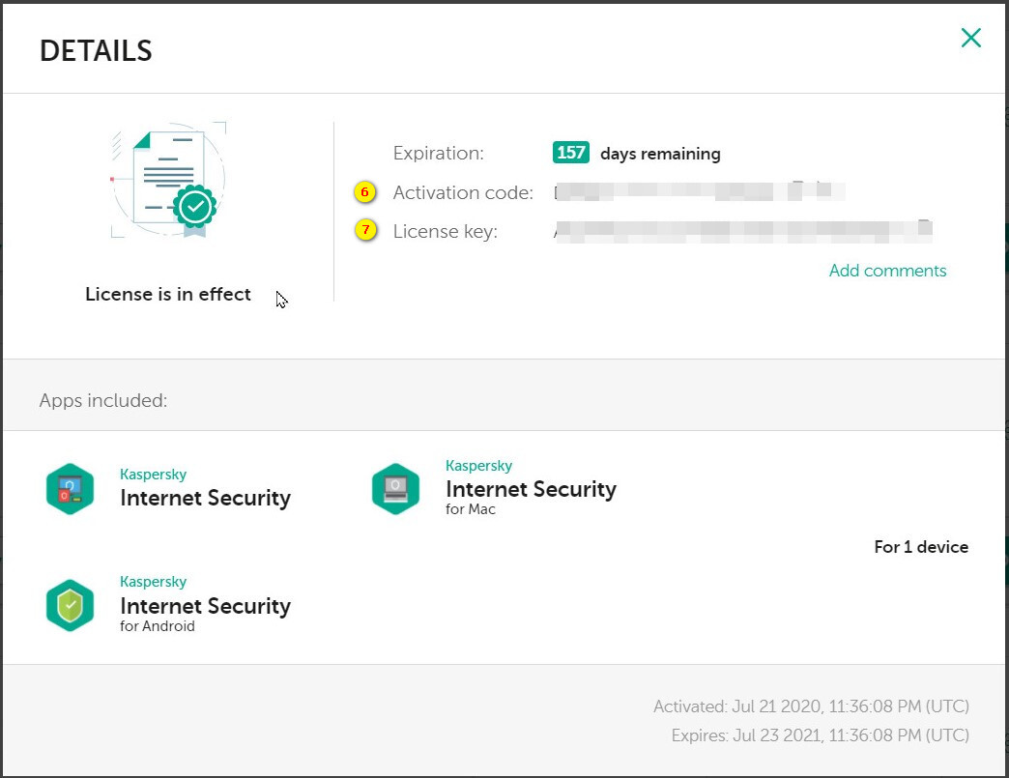Select the blurred activation code value
Viewport: 1009px width, 778px height.
pyautogui.click(x=698, y=192)
